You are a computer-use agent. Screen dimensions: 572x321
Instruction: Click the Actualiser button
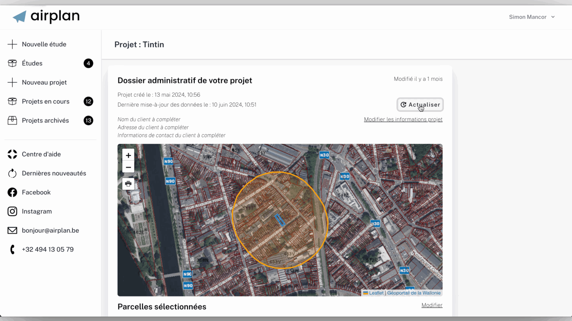(420, 104)
